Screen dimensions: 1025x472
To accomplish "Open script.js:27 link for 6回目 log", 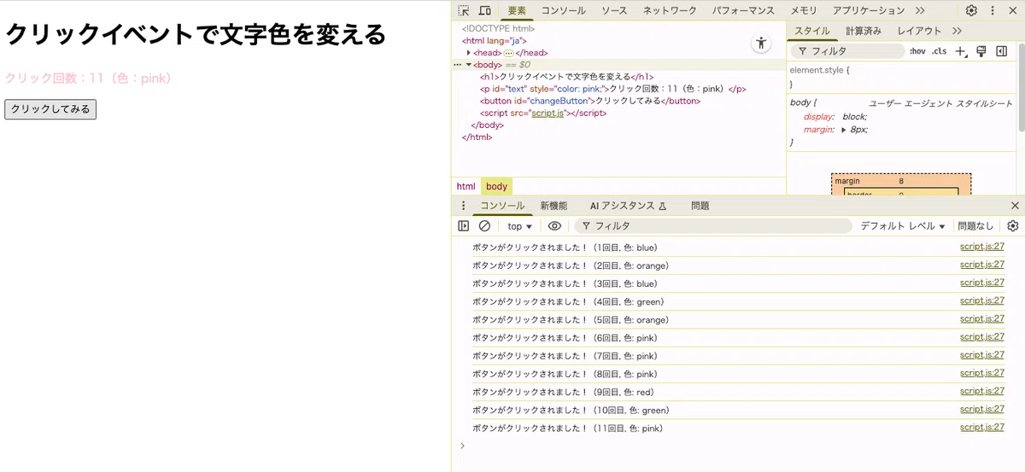I will (981, 337).
